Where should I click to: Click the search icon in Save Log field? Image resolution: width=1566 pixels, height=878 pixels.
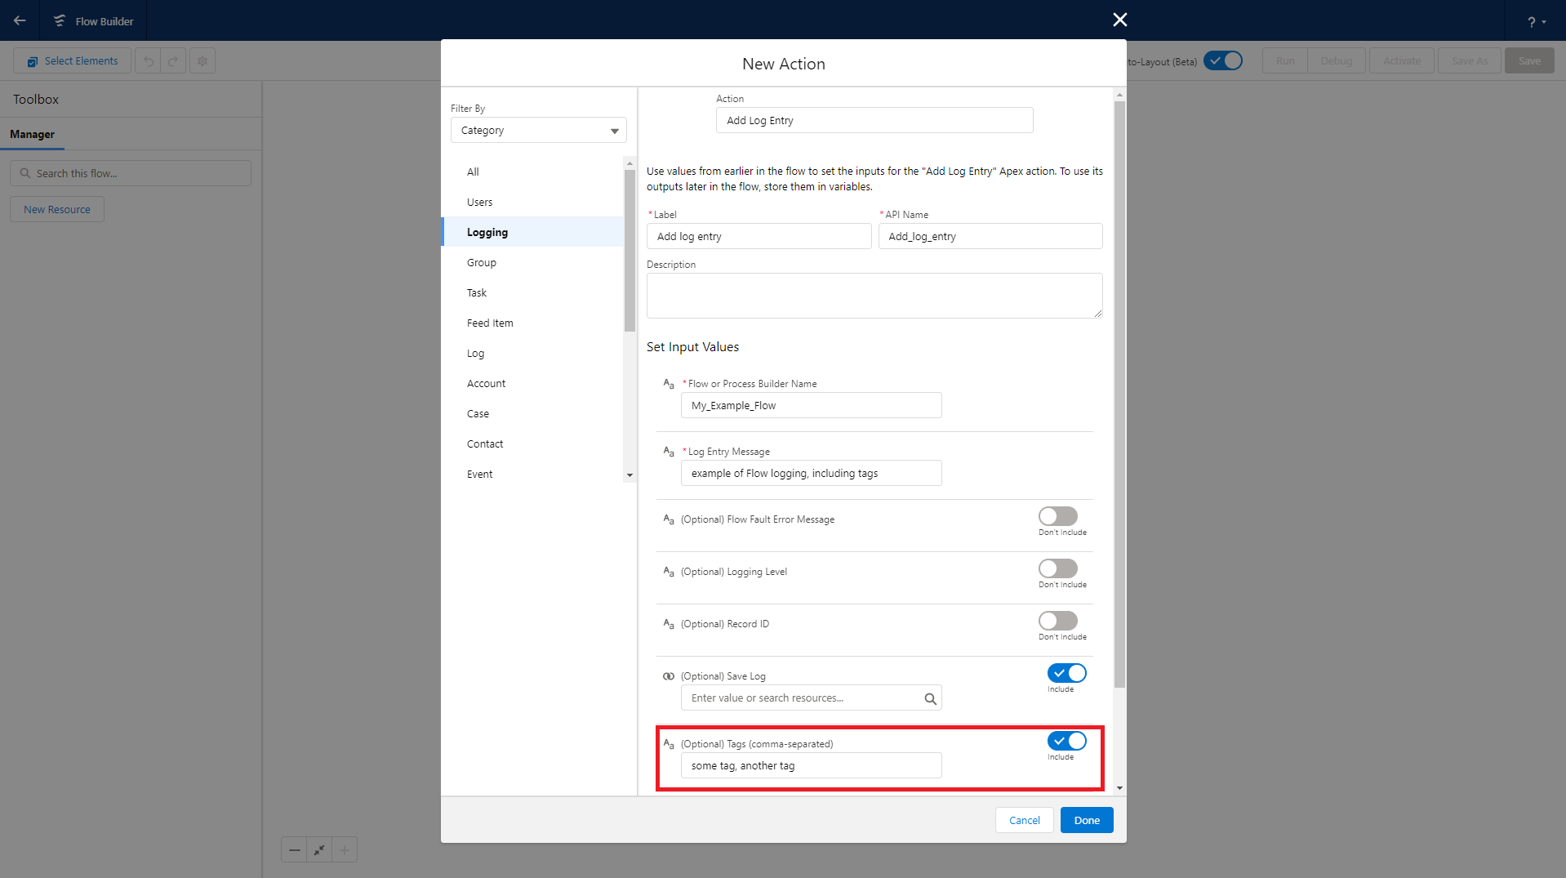[x=930, y=698]
